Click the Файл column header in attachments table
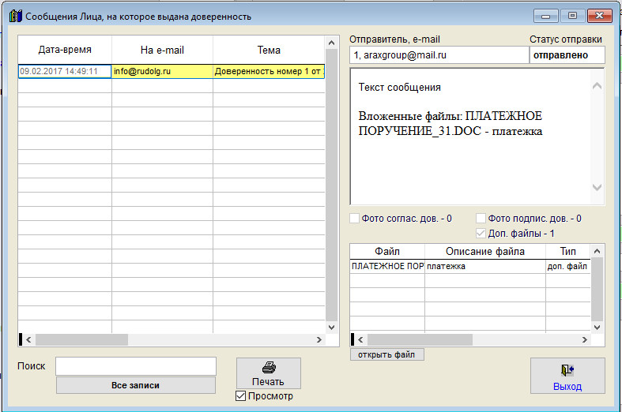 [x=387, y=251]
